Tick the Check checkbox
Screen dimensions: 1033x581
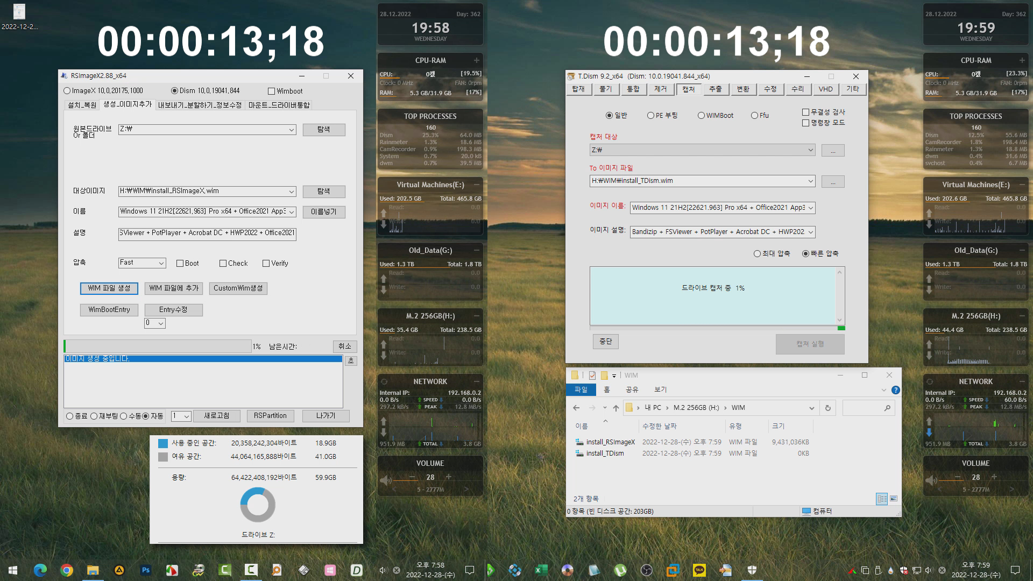coord(223,264)
